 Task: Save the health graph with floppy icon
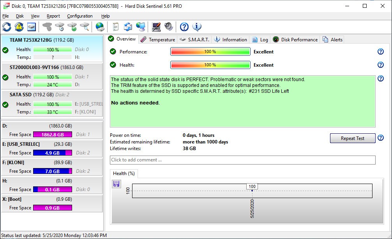pyautogui.click(x=116, y=184)
